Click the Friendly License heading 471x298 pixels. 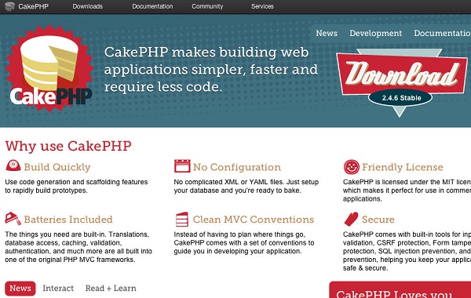coord(402,167)
